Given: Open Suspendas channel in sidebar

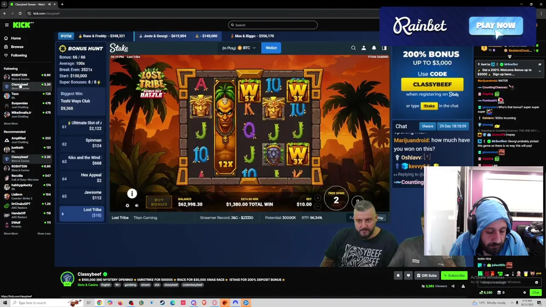Looking at the screenshot, I should [x=27, y=105].
